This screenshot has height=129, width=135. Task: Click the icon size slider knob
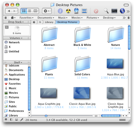[46, 116]
